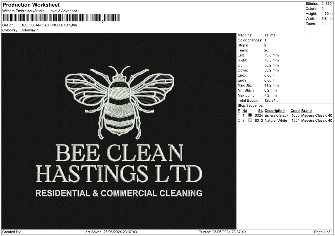Select design name 'BEE CLEAN HASTINGS LTD 5,8in'
335x236 pixels.
coord(49,25)
